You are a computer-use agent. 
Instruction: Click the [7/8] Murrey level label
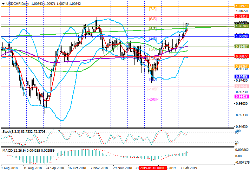click(153, 9)
